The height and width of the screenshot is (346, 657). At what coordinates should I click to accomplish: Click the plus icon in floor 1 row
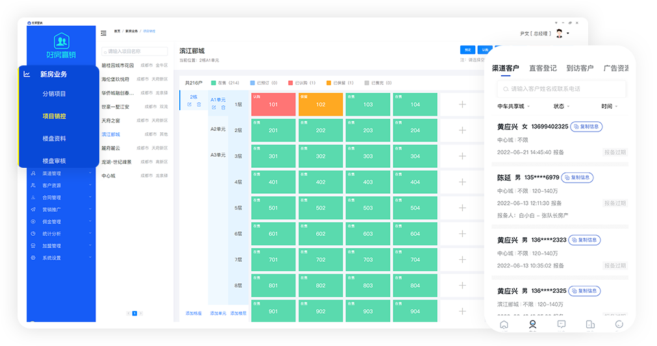click(x=462, y=104)
